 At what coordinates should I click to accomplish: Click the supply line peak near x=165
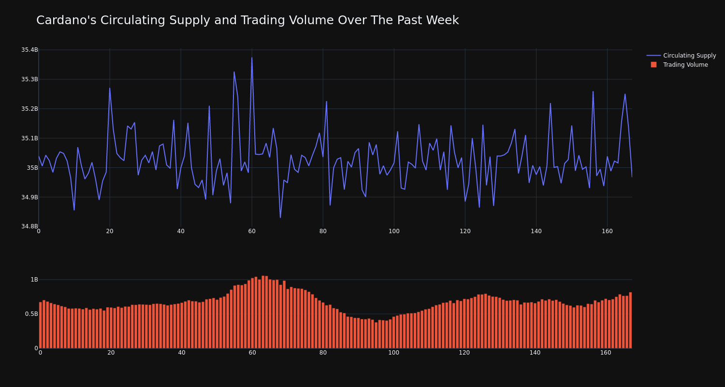point(625,94)
